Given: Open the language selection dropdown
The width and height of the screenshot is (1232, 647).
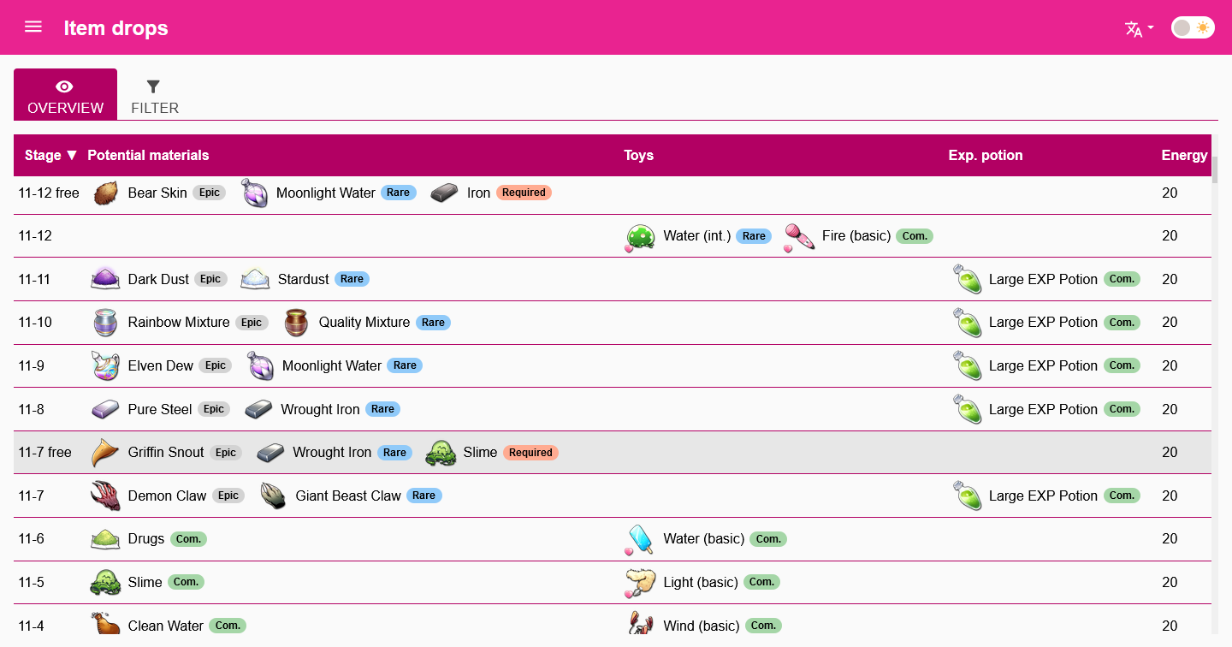Looking at the screenshot, I should coord(1137,28).
